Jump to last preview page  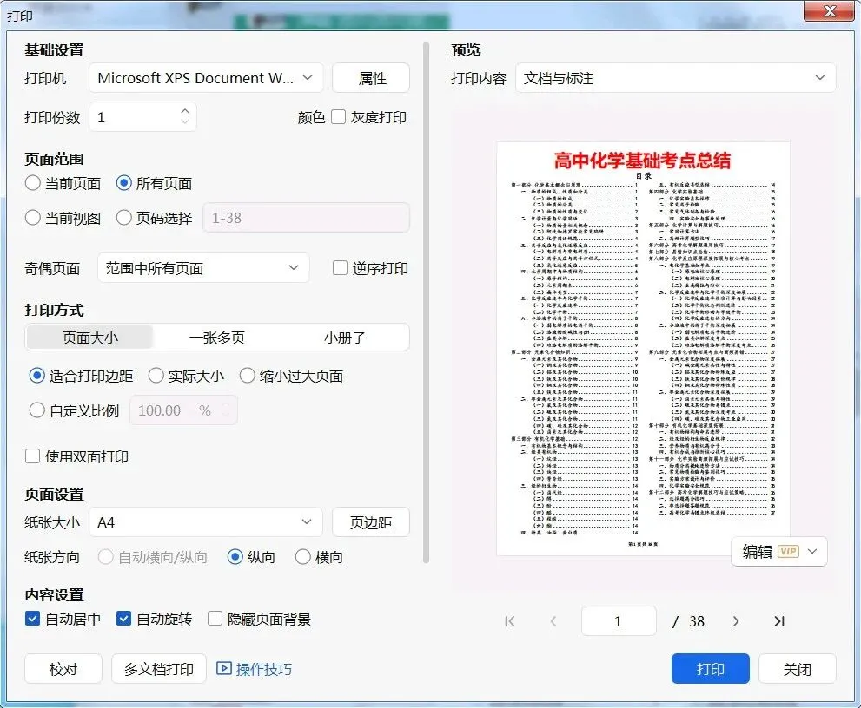coord(779,621)
